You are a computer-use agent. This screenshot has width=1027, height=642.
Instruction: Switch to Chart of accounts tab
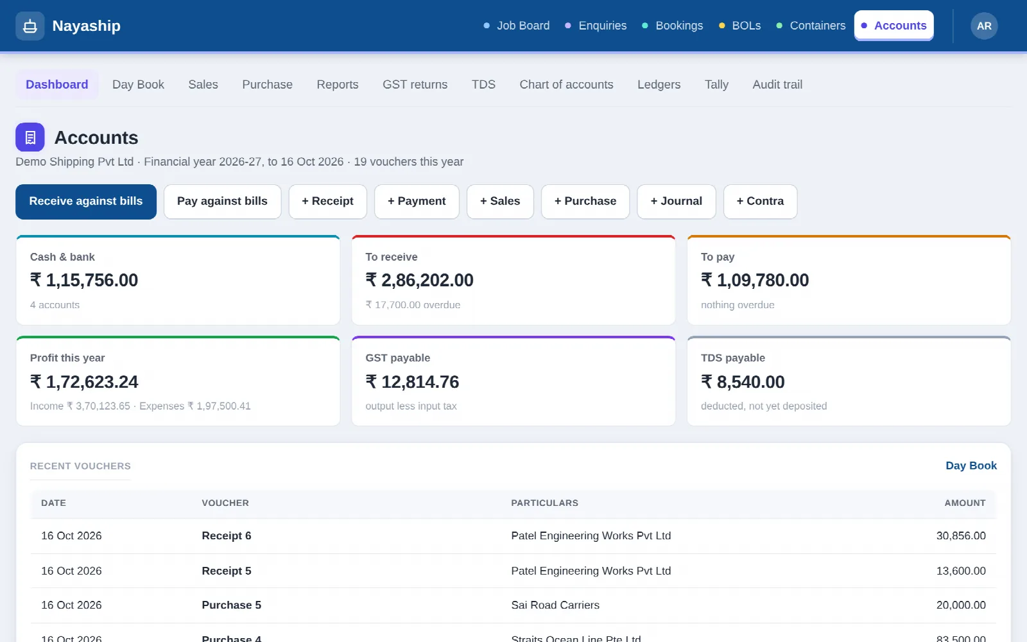click(566, 85)
